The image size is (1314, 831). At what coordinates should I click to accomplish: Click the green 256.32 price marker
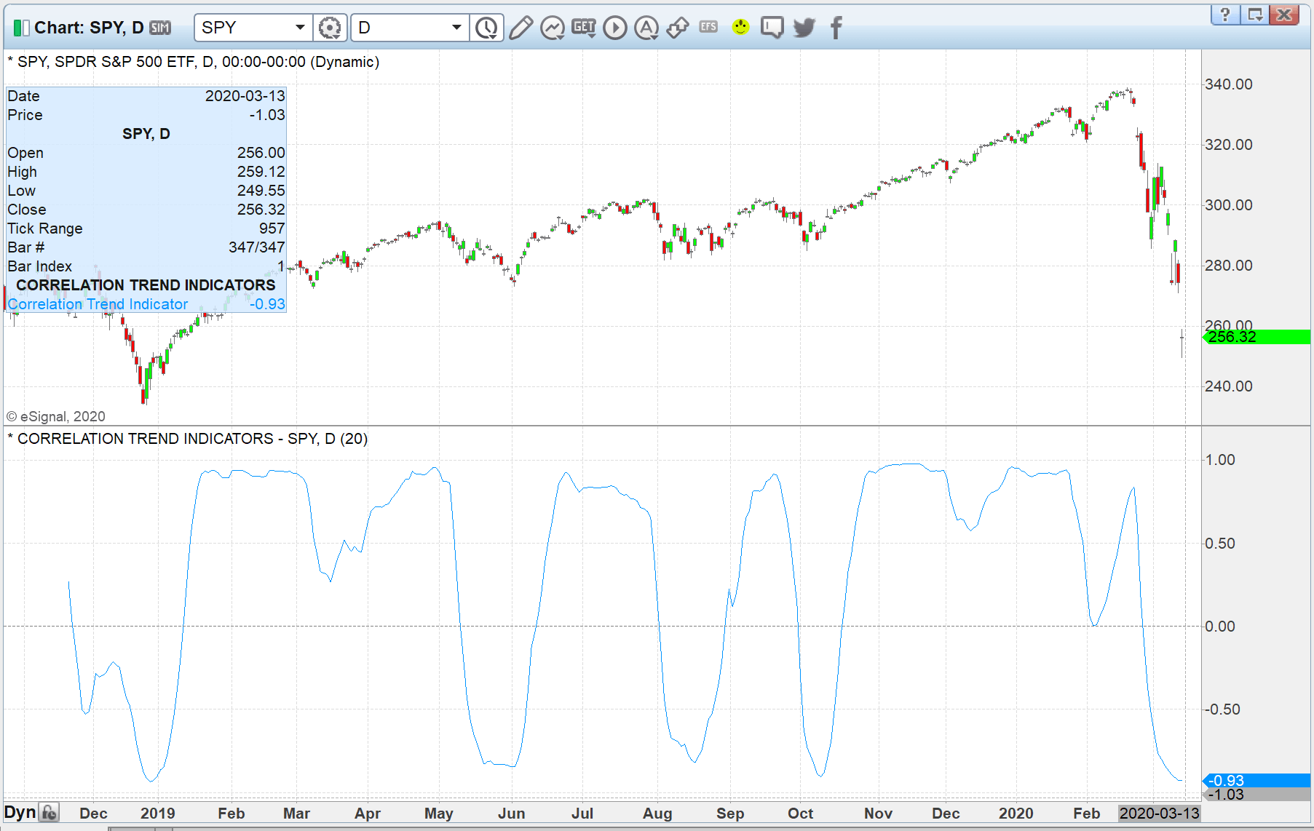coord(1256,337)
